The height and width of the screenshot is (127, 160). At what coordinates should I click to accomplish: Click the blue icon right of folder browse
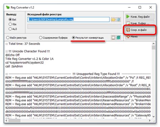118,20
